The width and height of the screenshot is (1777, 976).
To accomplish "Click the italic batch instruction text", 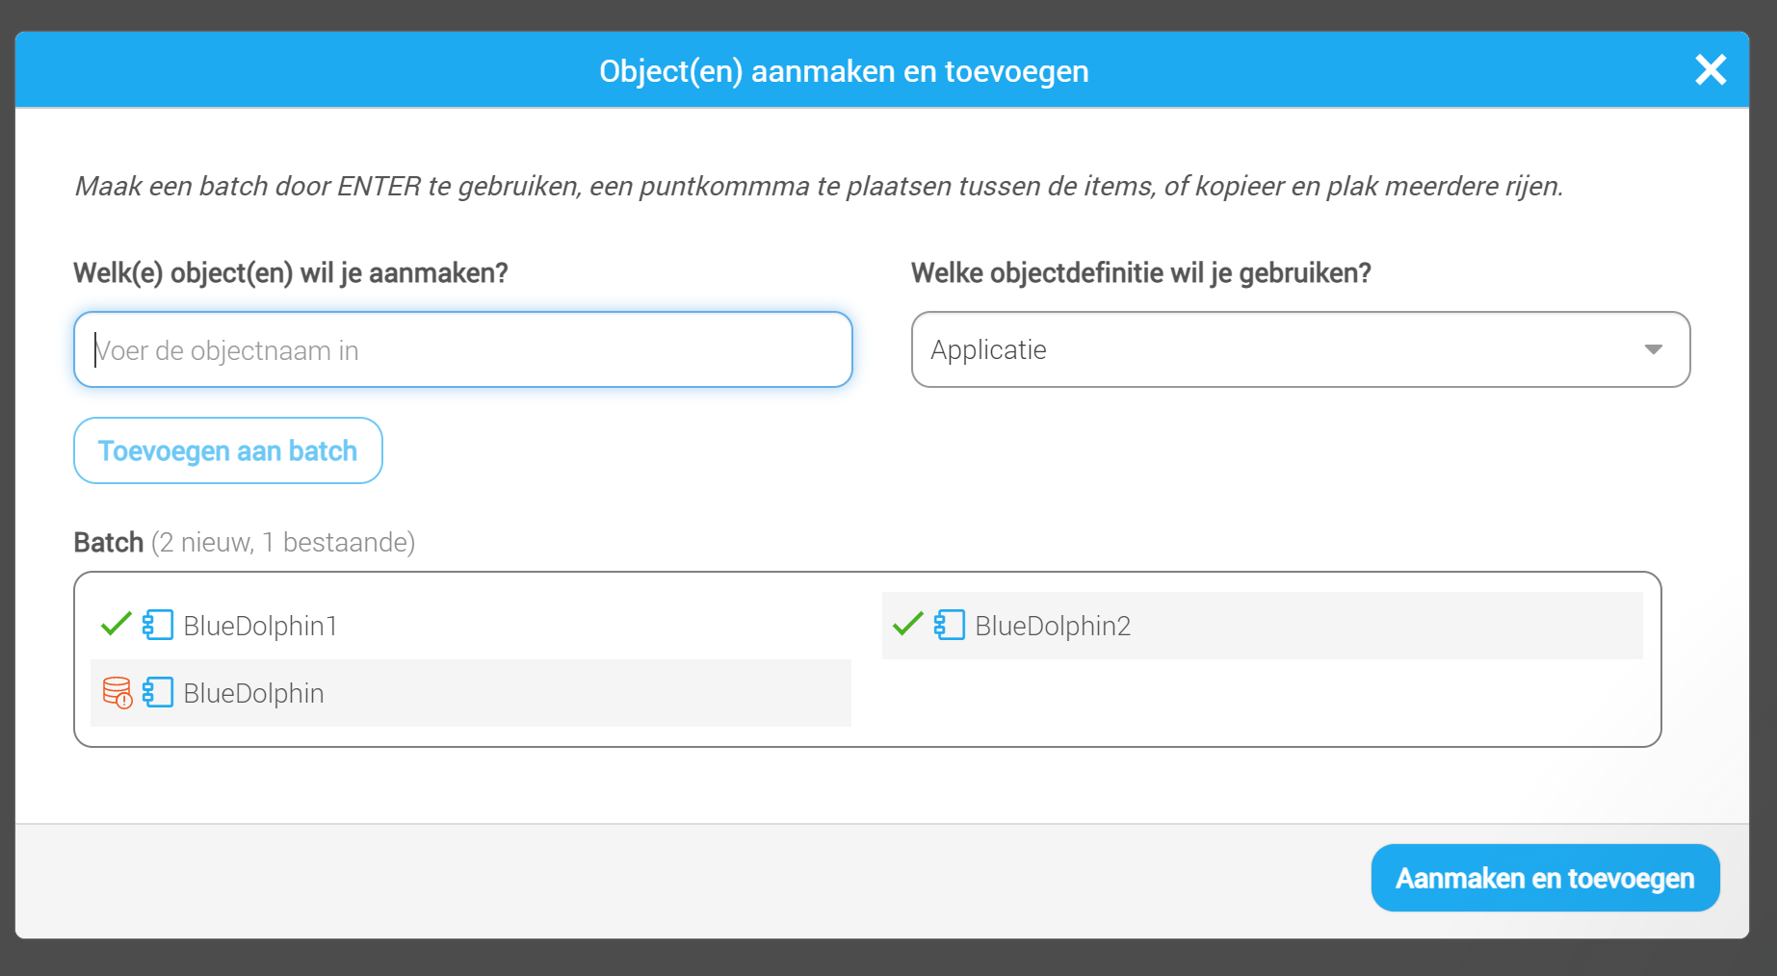I will 819,186.
